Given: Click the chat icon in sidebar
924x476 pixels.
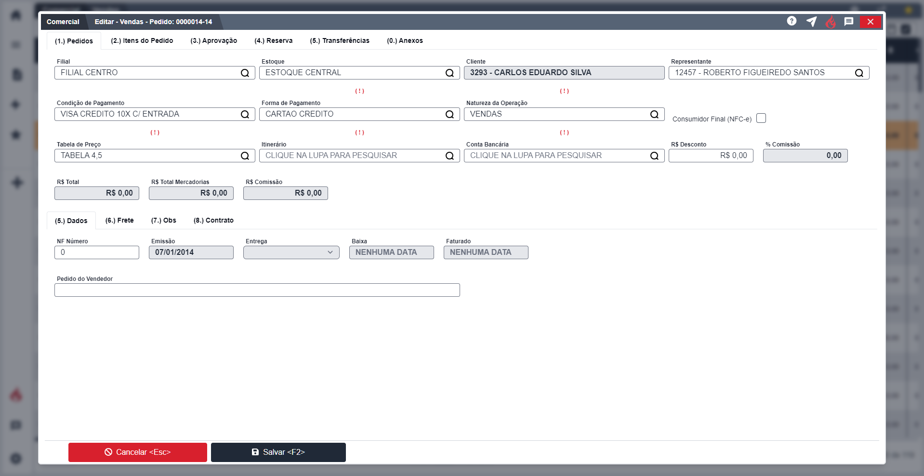Looking at the screenshot, I should [16, 425].
